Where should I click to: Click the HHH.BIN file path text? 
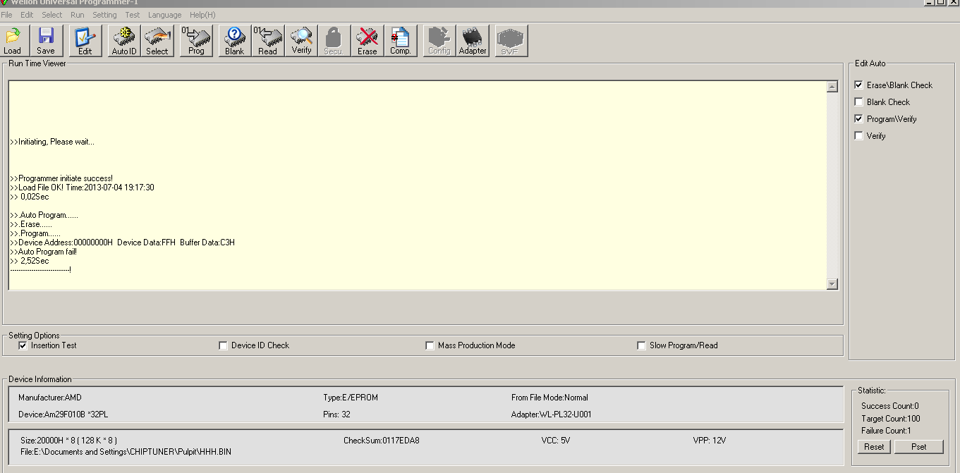click(126, 452)
